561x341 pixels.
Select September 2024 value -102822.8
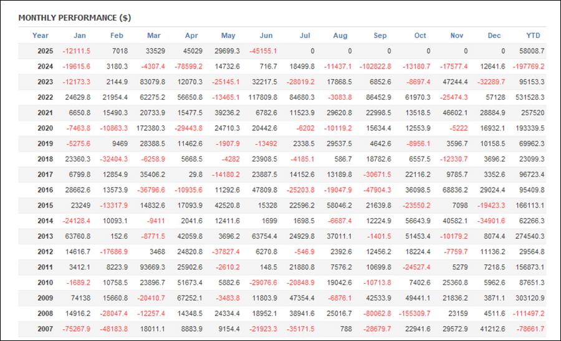[375, 67]
